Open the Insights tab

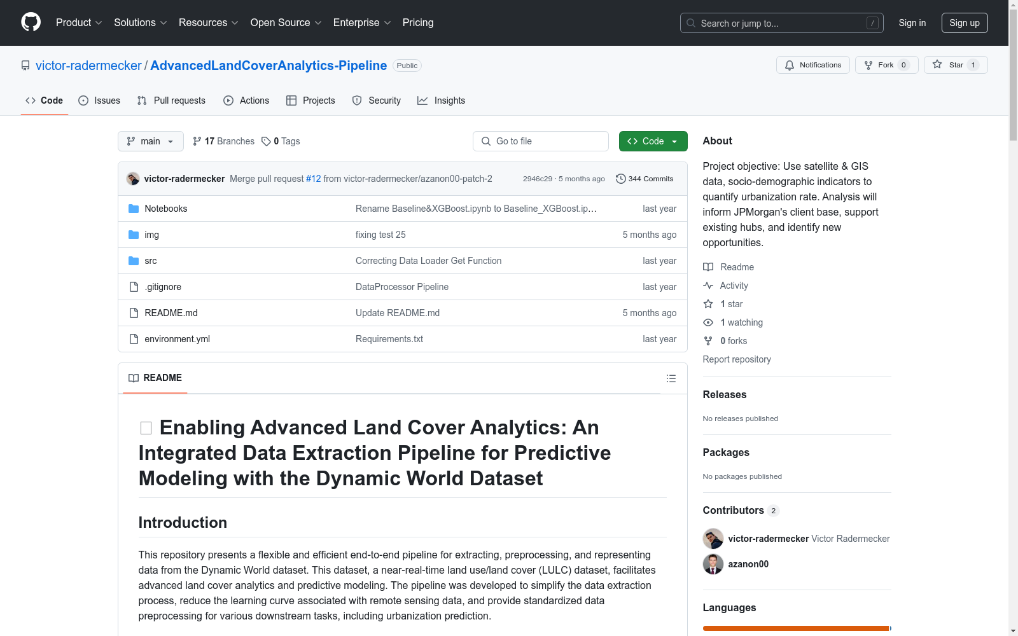442,100
